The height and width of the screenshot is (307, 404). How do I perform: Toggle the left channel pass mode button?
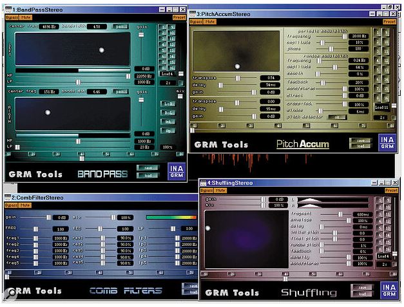point(120,26)
